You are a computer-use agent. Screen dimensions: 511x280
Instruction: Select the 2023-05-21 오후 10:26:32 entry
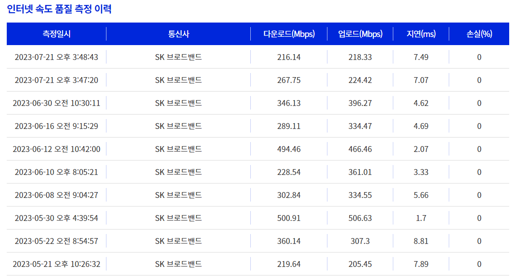tap(56, 264)
